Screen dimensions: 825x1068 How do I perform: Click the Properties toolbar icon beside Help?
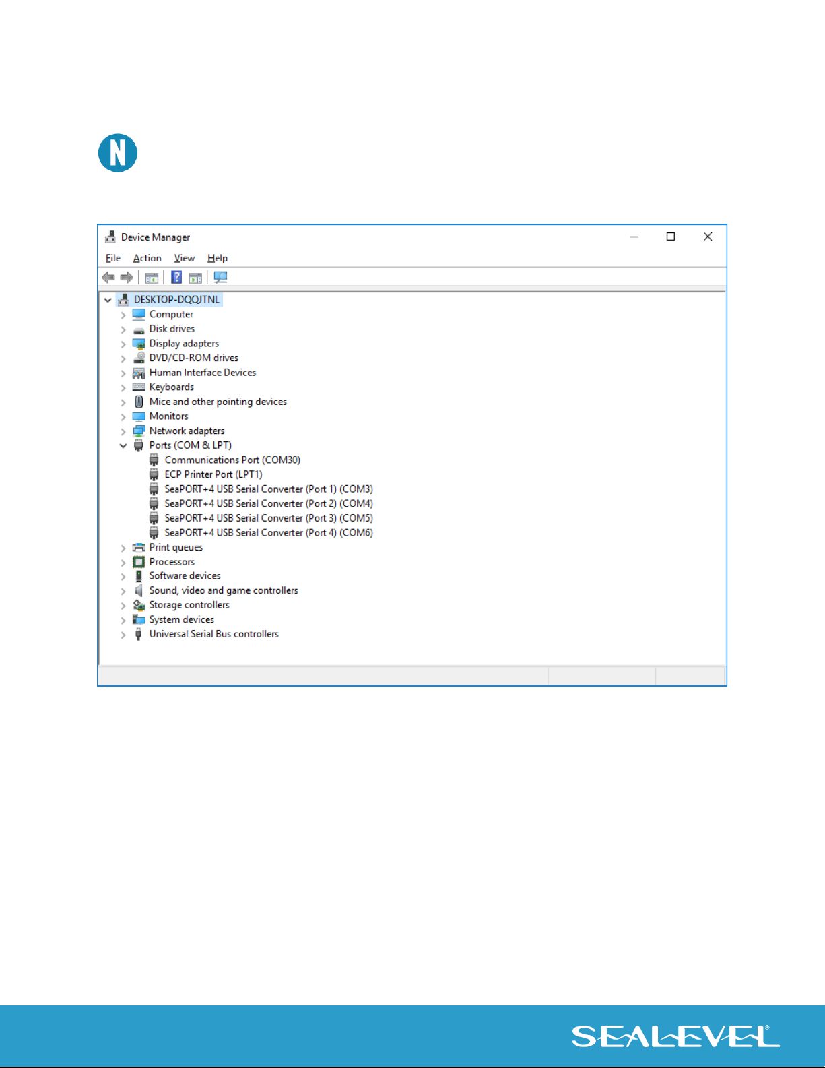tap(195, 278)
